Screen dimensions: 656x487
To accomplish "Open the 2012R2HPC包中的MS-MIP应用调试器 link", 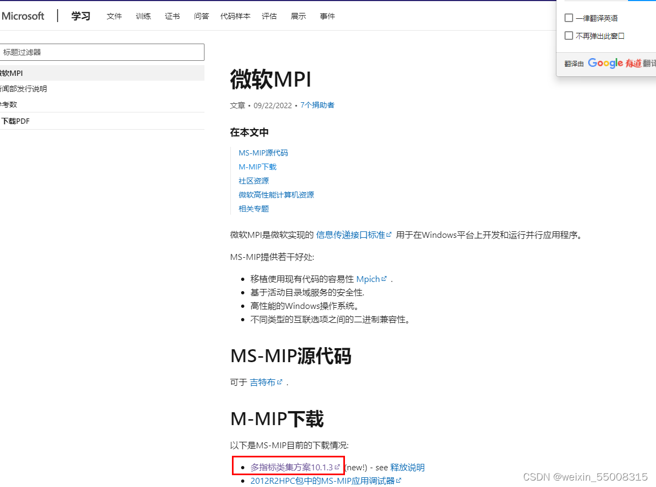I will pyautogui.click(x=322, y=481).
